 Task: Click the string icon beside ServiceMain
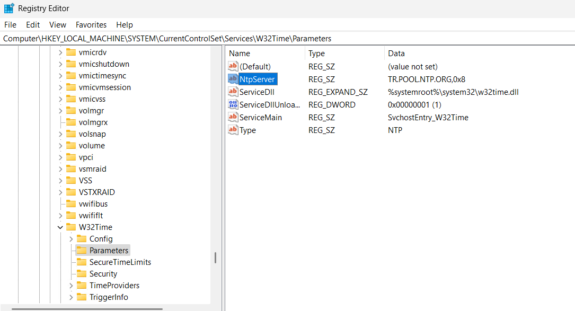(x=233, y=117)
